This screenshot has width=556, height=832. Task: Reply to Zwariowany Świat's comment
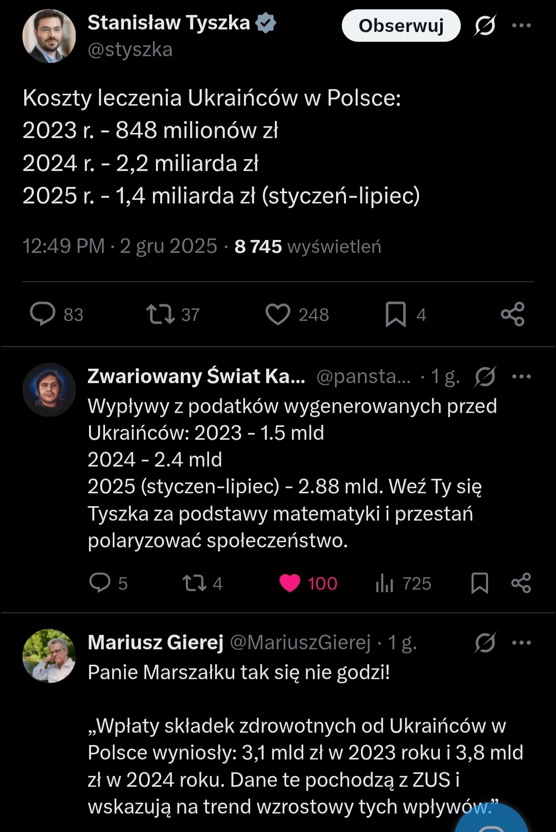point(100,583)
